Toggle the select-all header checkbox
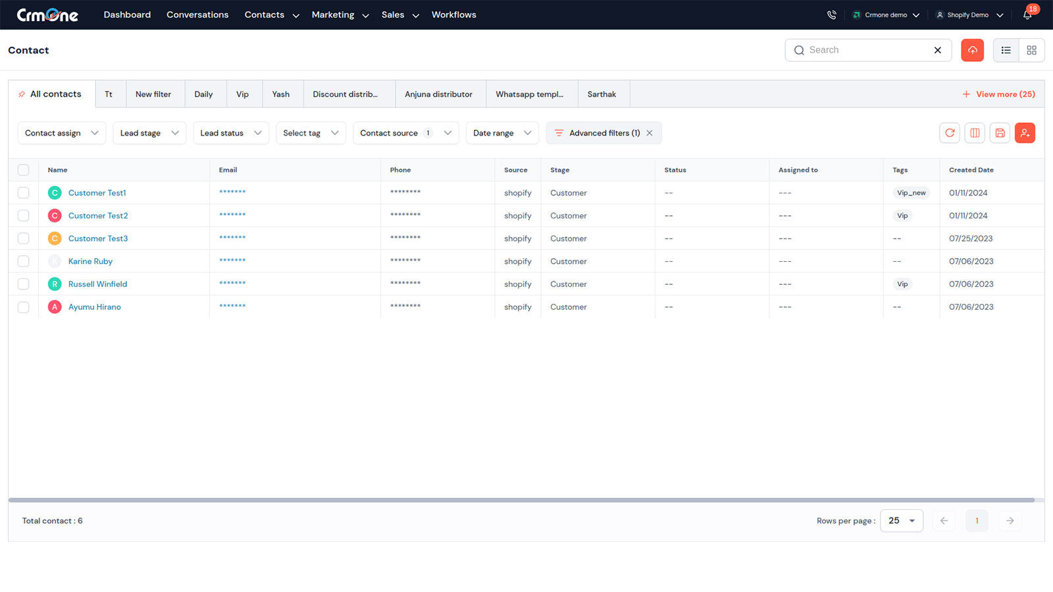The width and height of the screenshot is (1053, 592). (24, 170)
